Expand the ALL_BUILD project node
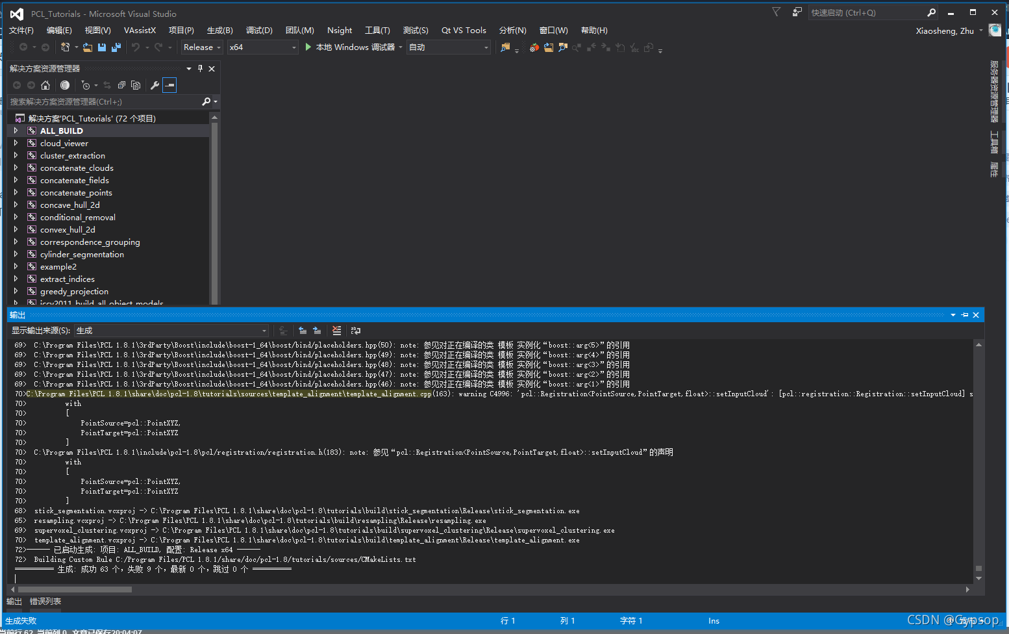1009x634 pixels. 16,131
